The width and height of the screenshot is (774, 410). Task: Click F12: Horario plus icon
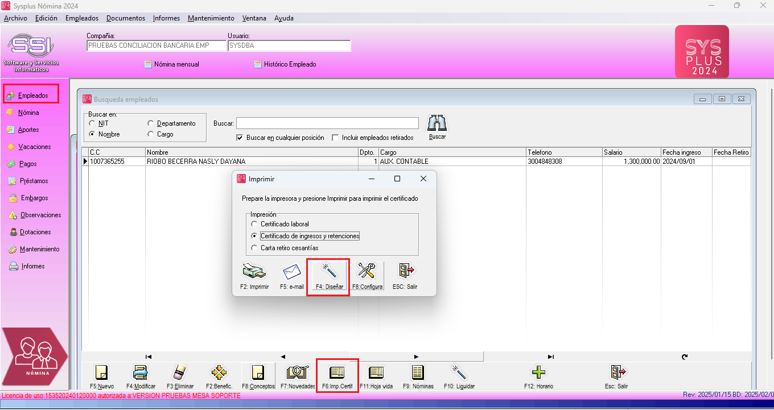coord(538,376)
